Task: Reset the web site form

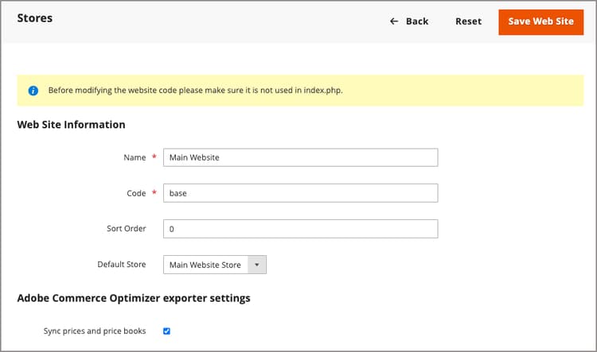Action: [x=468, y=21]
